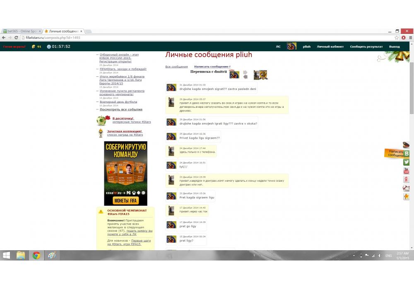Click the Все сообщения link
This screenshot has height=289, width=414.
tap(176, 66)
